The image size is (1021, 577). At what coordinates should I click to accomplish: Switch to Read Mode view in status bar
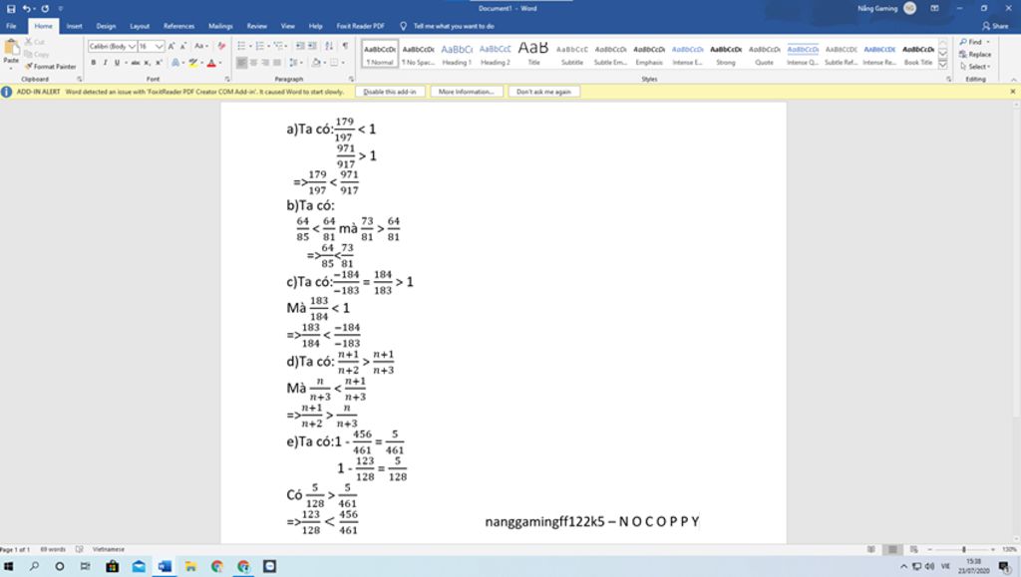coord(871,550)
